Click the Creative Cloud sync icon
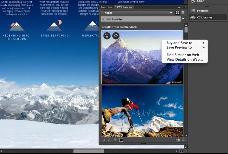This screenshot has height=154, width=228. click(x=178, y=140)
